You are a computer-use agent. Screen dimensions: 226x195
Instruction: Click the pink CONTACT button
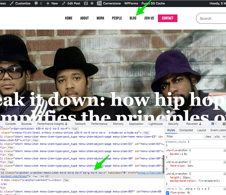(x=167, y=18)
